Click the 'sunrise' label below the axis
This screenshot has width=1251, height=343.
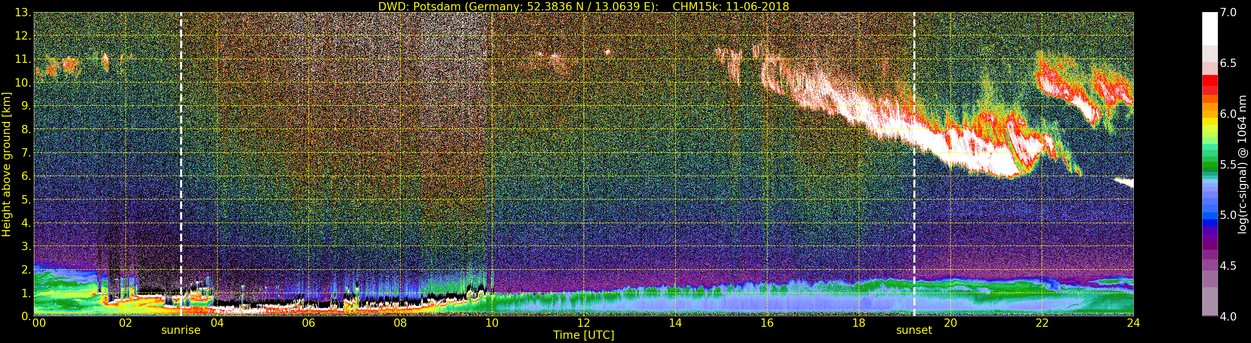click(181, 331)
